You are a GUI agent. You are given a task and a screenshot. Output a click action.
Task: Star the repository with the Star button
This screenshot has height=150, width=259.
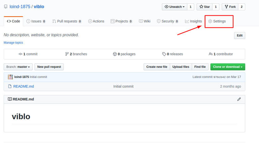tap(204, 7)
